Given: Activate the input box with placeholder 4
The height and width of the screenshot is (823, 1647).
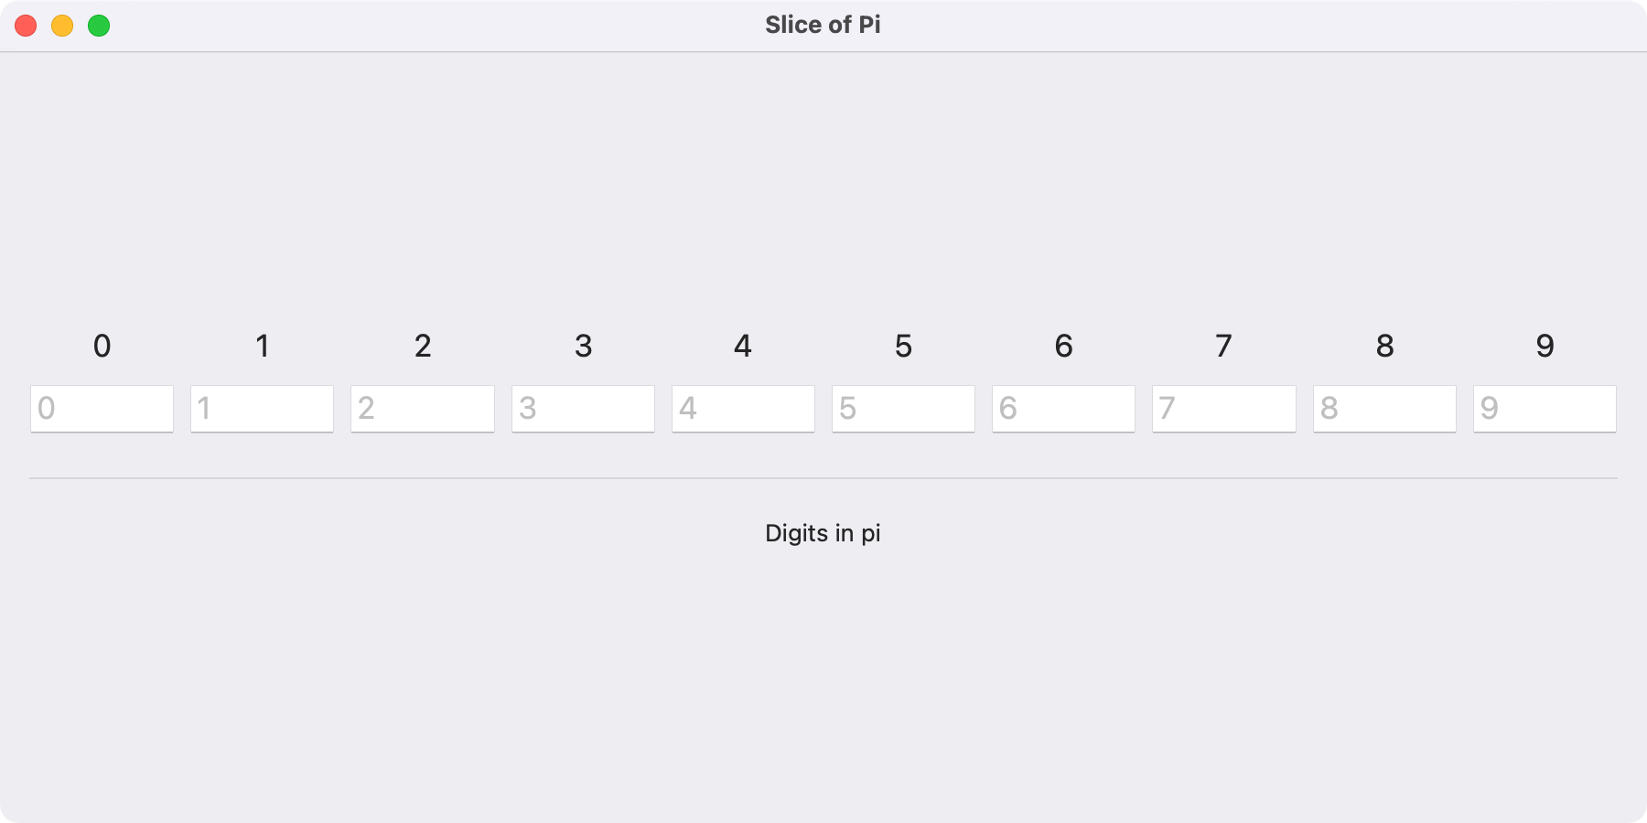Looking at the screenshot, I should point(743,408).
